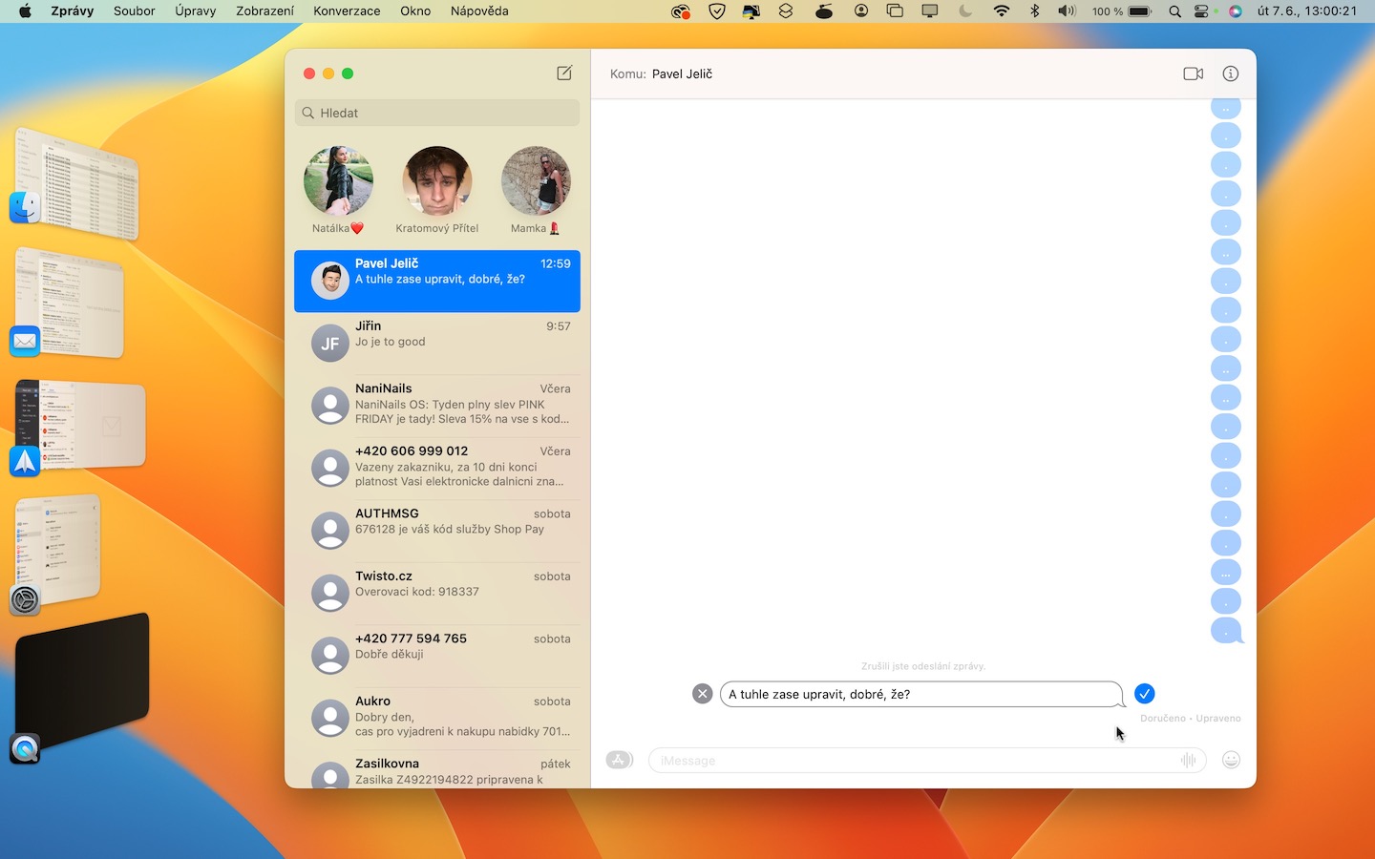Open pinned conversation Kratomový Přítel

(x=437, y=190)
